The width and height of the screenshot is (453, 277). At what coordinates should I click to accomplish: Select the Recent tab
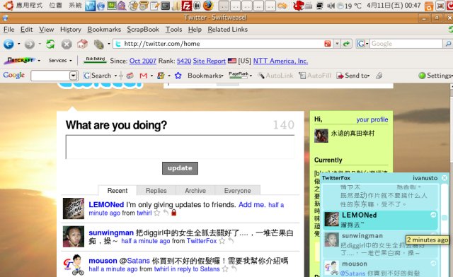(117, 191)
